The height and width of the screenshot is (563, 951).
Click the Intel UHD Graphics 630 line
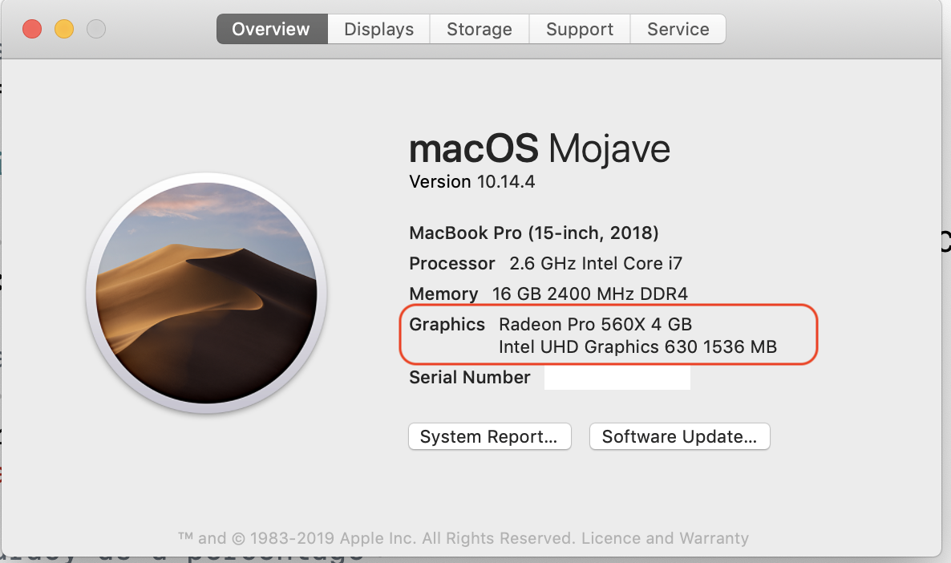pos(637,347)
